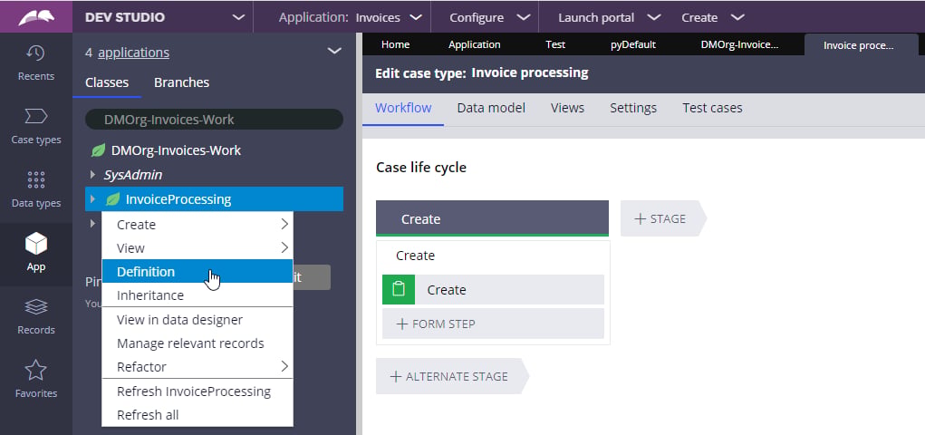Click Invoice processing case type title
This screenshot has width=925, height=435.
530,73
